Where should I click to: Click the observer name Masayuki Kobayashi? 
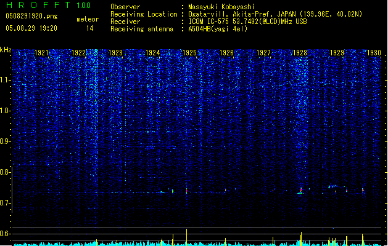(x=221, y=7)
